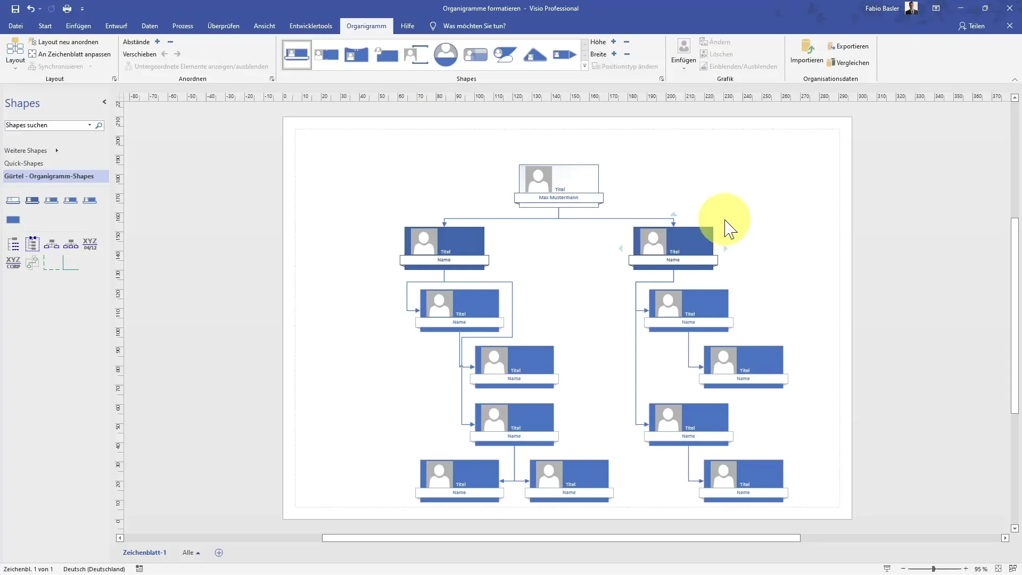Image resolution: width=1022 pixels, height=575 pixels.
Task: Increase Breite with the plus icon
Action: (614, 54)
